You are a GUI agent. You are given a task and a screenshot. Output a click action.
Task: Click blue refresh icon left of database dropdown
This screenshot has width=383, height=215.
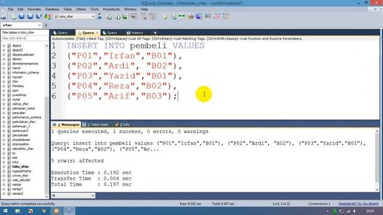[39, 16]
